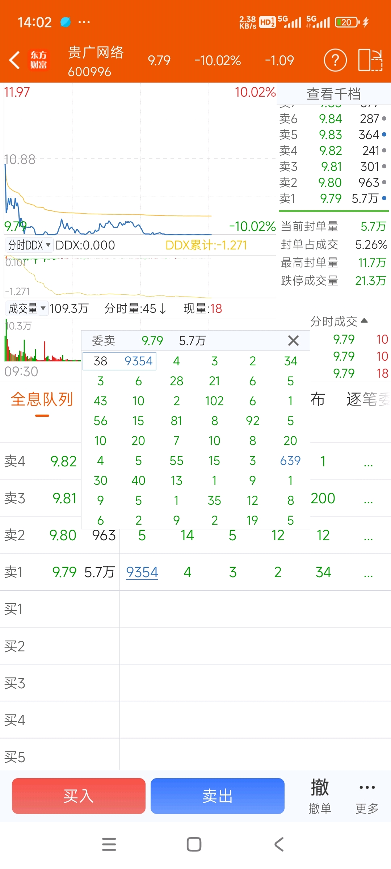This screenshot has height=869, width=391.
Task: Tap the 当前封单量 5.7万 row
Action: click(333, 226)
